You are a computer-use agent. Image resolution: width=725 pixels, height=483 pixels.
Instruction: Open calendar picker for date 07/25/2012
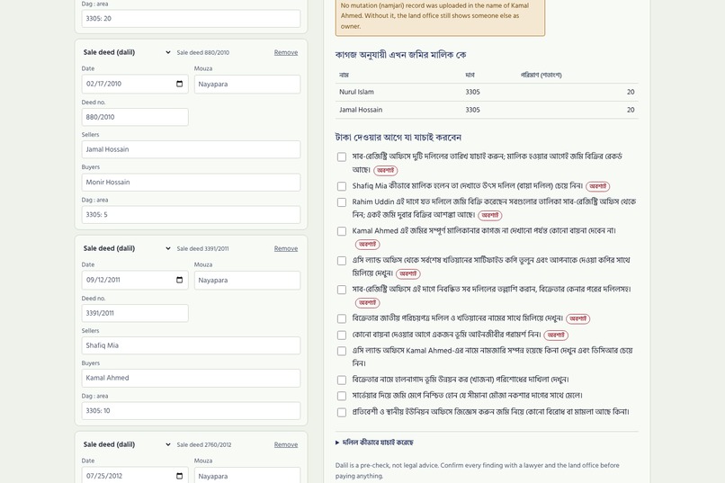pyautogui.click(x=179, y=476)
